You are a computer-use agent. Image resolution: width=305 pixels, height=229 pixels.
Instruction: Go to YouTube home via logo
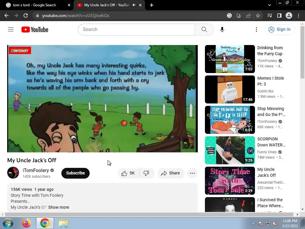35,30
